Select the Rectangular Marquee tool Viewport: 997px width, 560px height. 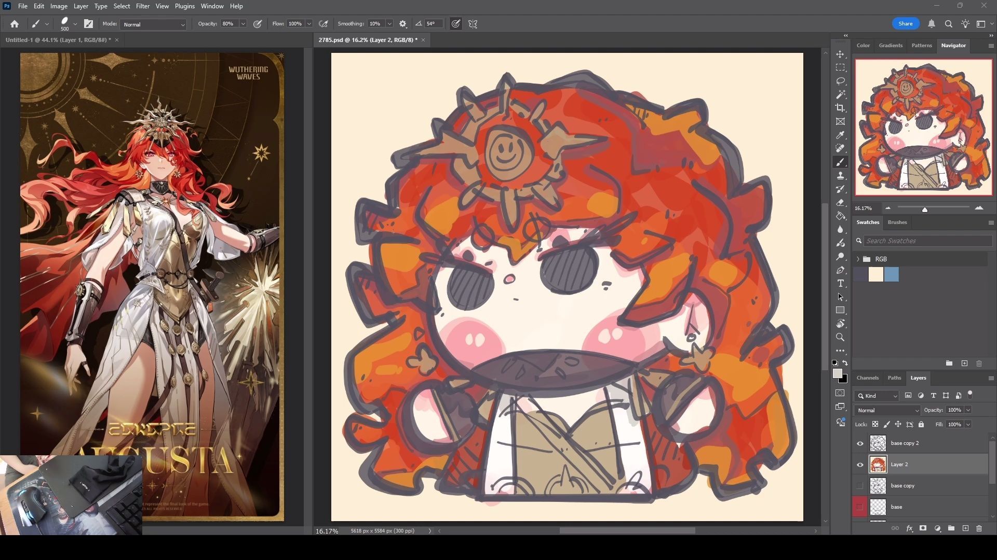(x=840, y=68)
